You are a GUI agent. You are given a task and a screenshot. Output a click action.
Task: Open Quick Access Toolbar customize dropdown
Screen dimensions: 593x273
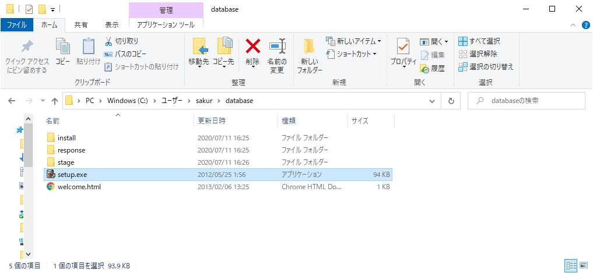pos(52,9)
